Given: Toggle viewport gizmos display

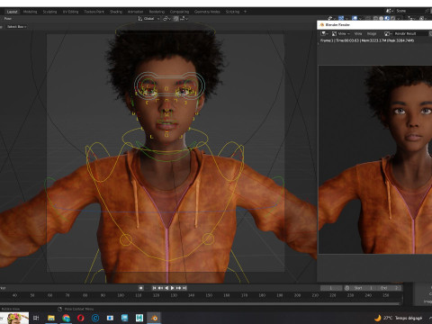Looking at the screenshot, I should [341, 18].
